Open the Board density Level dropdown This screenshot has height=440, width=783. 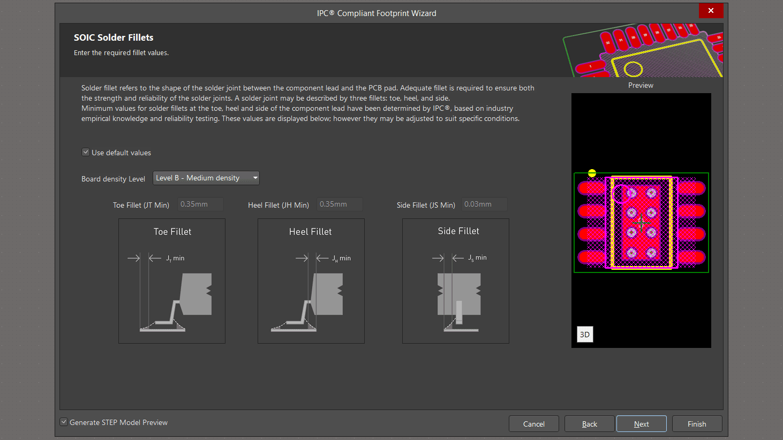point(206,178)
